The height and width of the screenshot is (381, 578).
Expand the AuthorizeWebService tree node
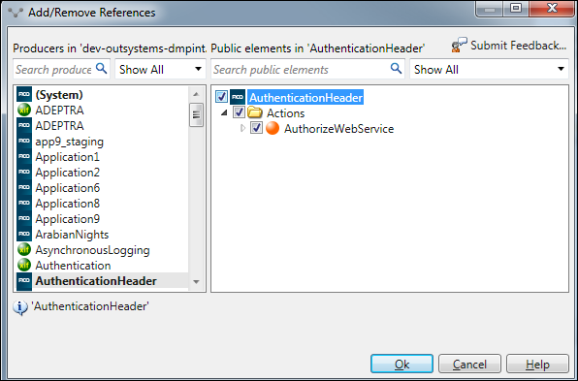tap(242, 128)
